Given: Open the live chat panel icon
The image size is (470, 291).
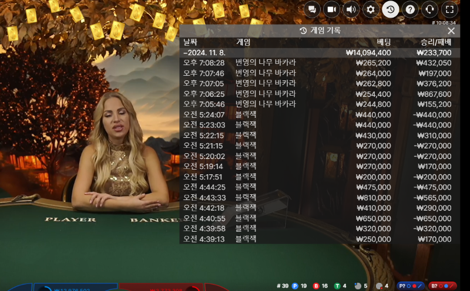Looking at the screenshot, I should (x=312, y=9).
